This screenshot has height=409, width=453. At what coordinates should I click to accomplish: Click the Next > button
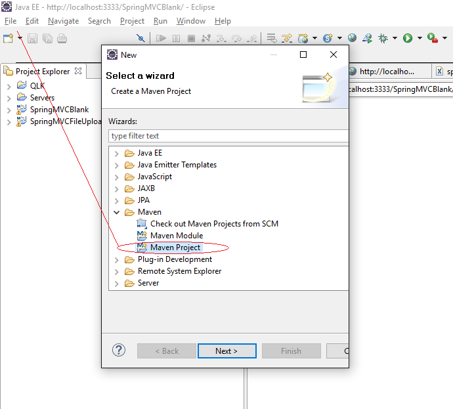coord(226,351)
